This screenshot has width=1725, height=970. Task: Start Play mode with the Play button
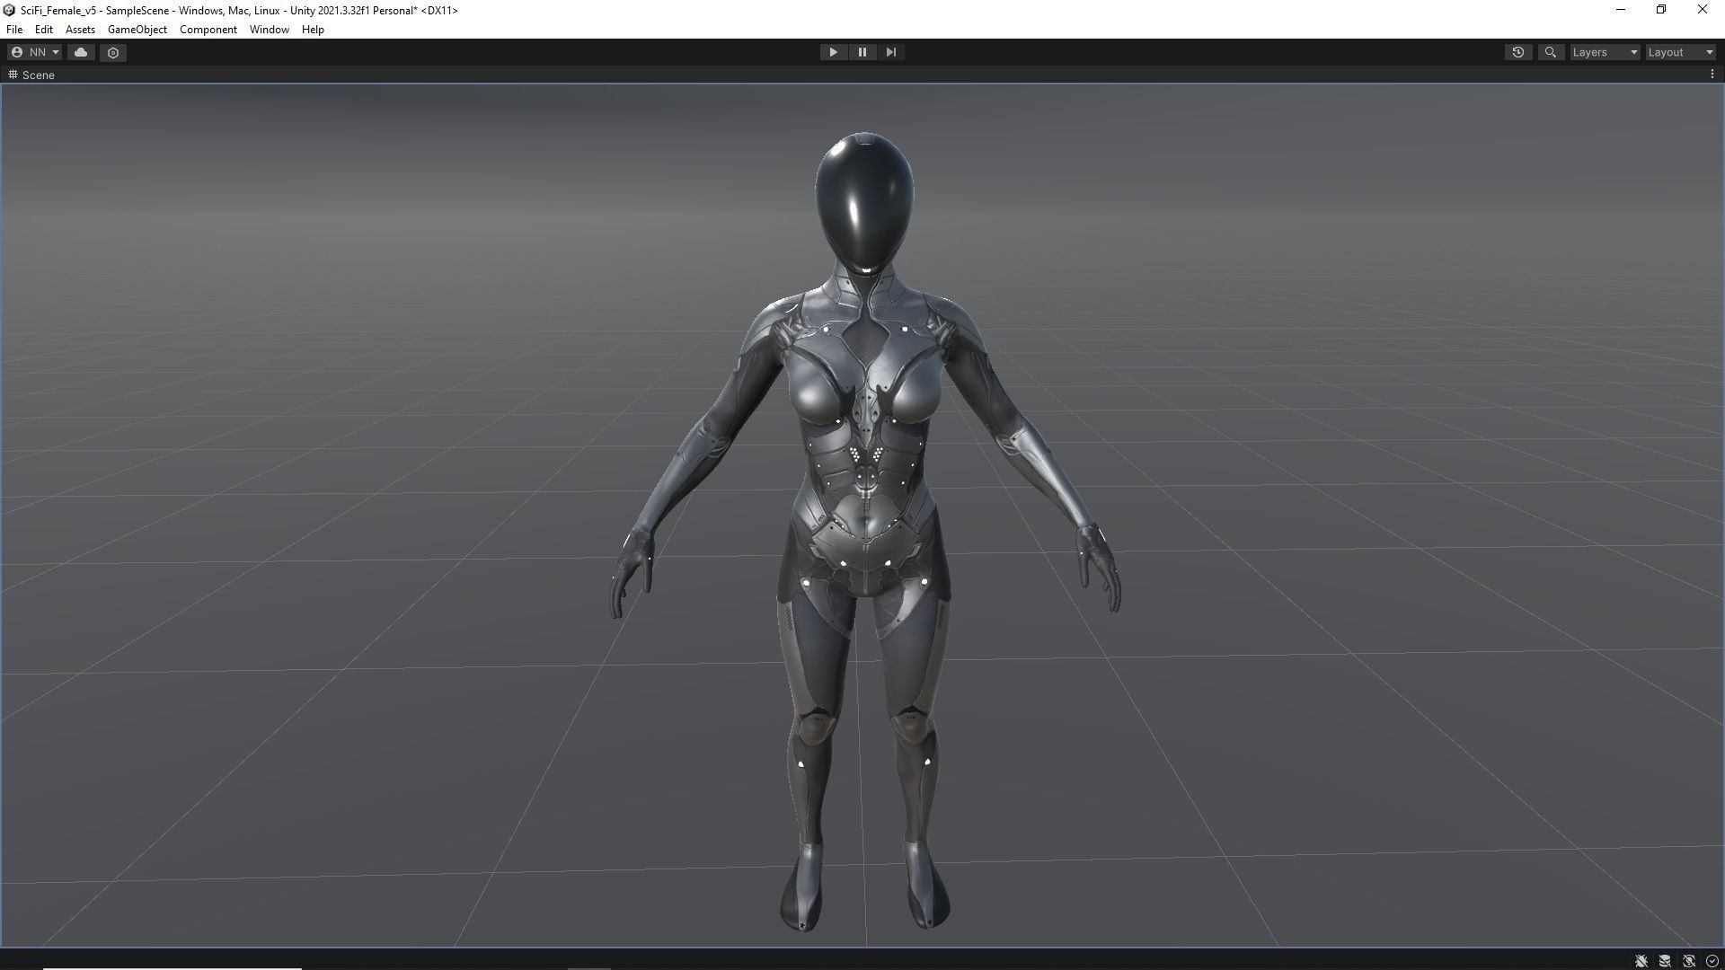click(833, 52)
